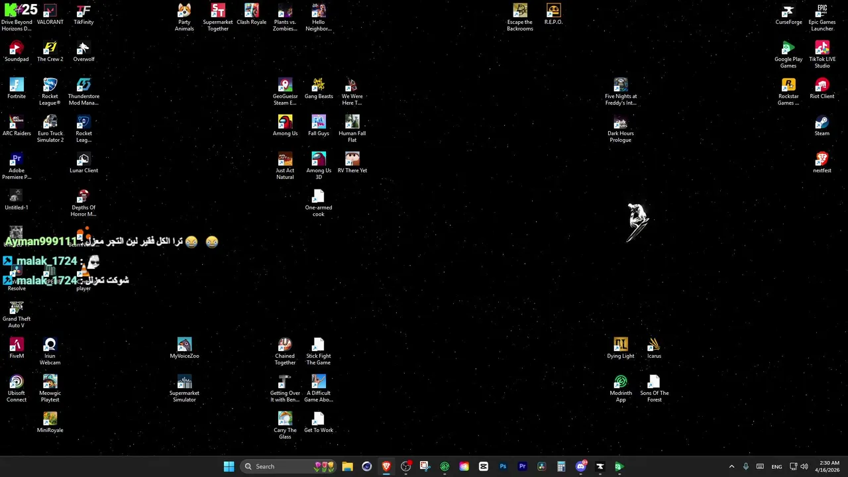Open the volume control in tray
848x477 pixels.
[804, 466]
